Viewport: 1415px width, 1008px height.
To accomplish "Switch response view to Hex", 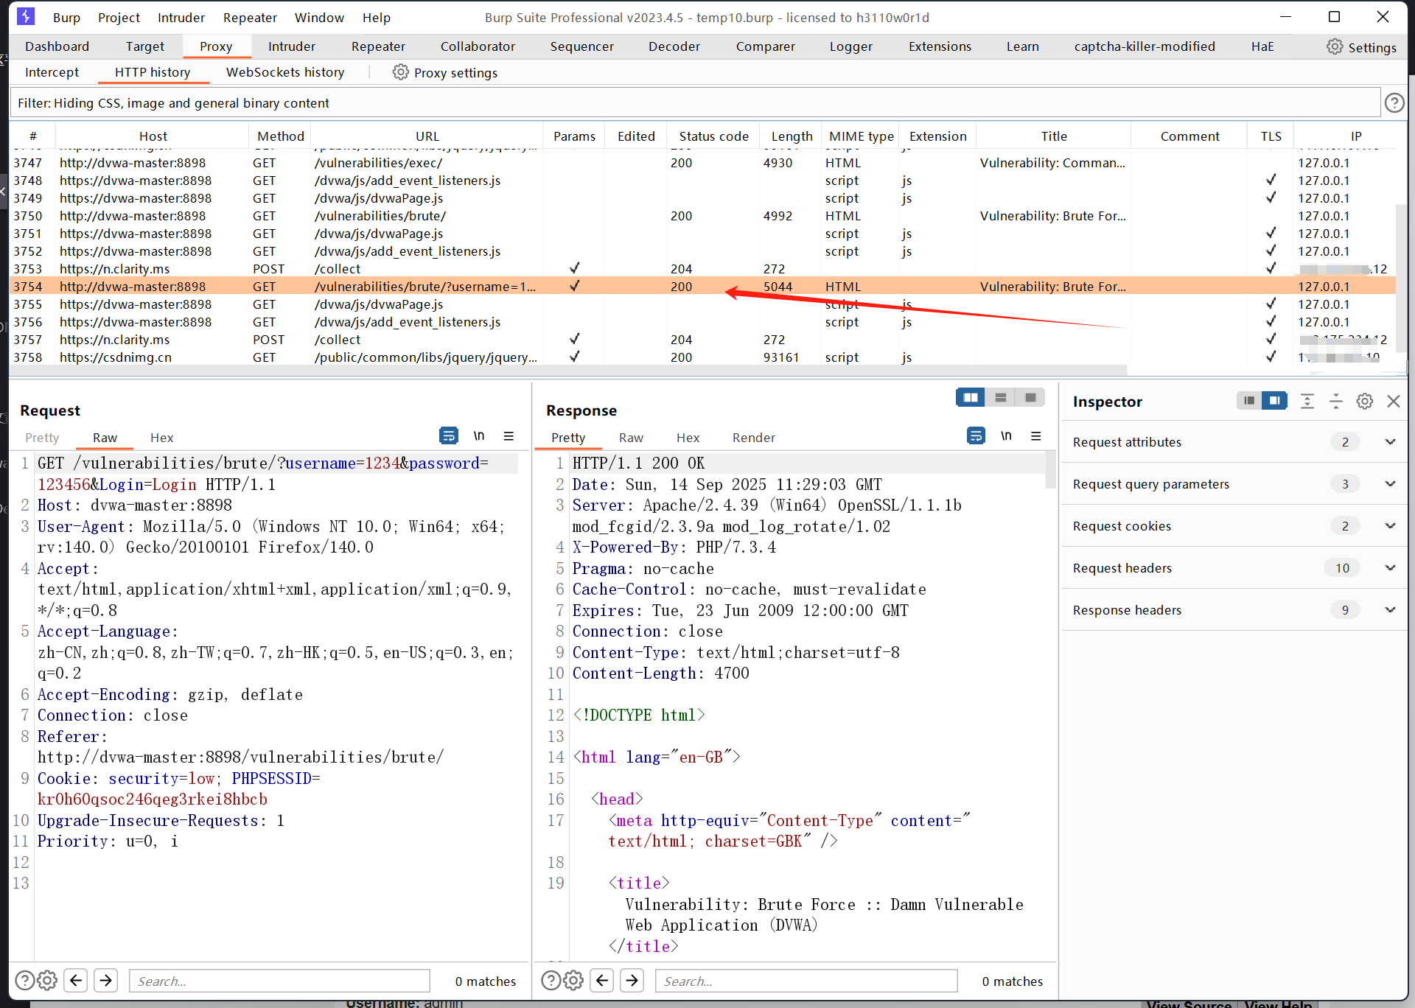I will [x=688, y=438].
